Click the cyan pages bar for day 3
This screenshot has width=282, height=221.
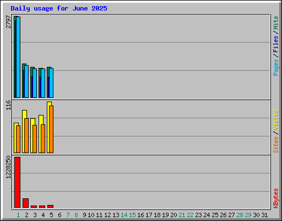(35, 83)
